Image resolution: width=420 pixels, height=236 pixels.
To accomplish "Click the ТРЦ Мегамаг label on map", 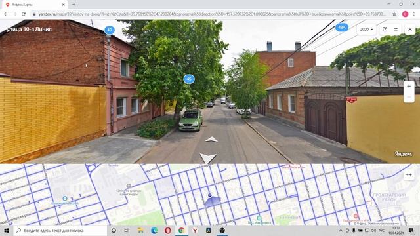I will click(259, 222).
